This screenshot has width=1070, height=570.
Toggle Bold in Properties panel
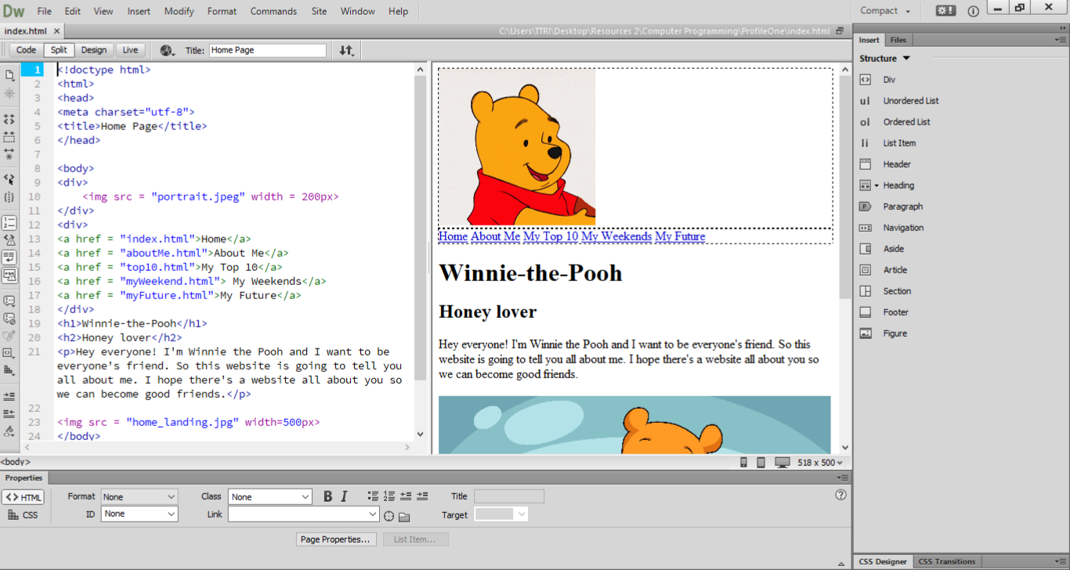(327, 496)
